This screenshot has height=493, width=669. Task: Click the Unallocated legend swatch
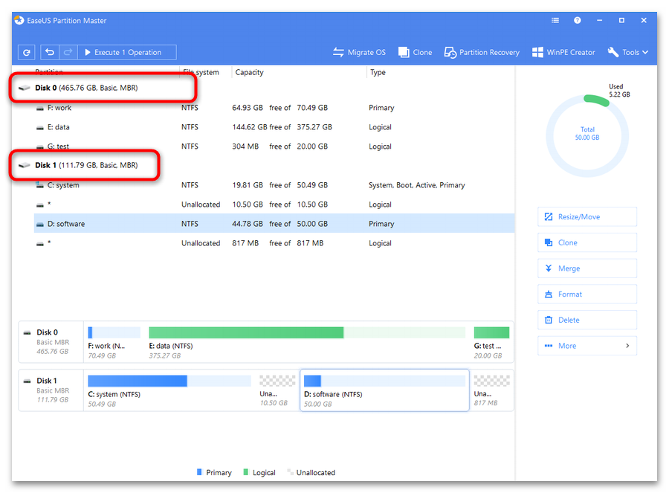(290, 472)
